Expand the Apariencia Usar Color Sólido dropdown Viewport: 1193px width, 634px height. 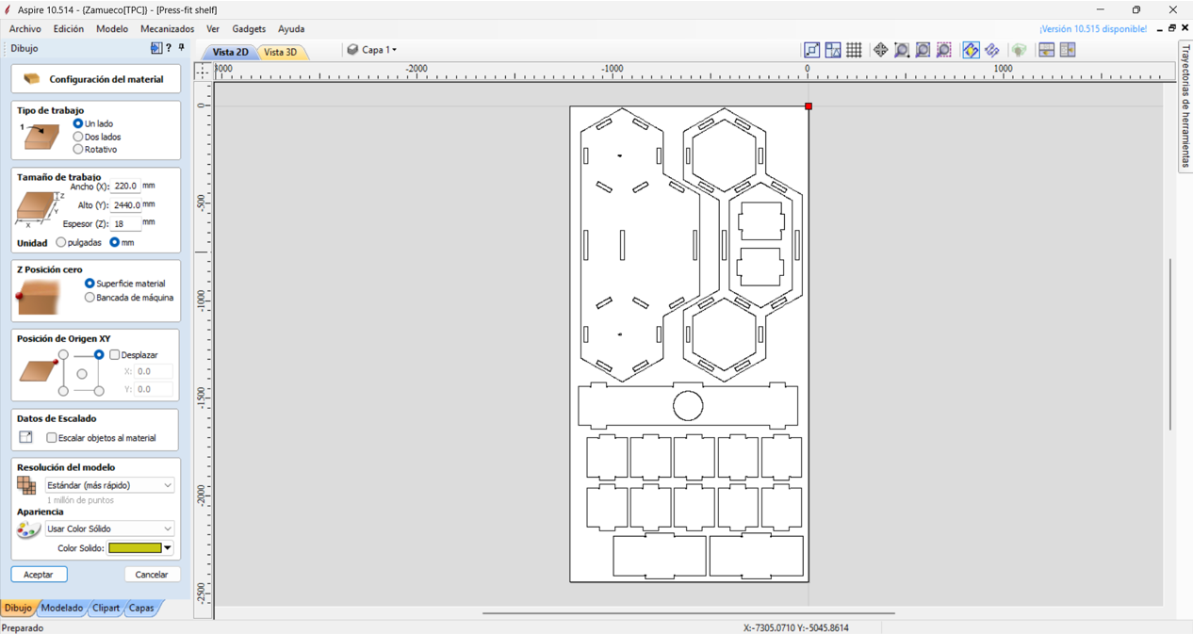109,528
